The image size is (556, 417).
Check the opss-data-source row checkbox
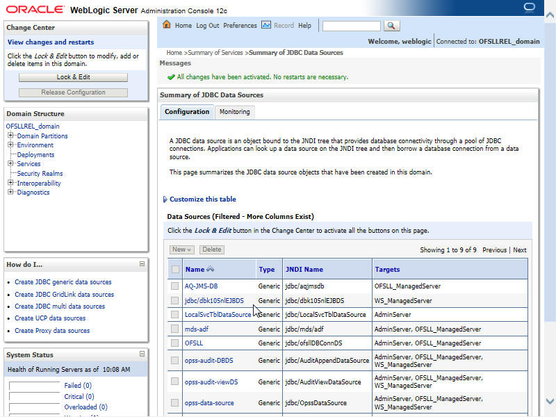click(x=174, y=402)
